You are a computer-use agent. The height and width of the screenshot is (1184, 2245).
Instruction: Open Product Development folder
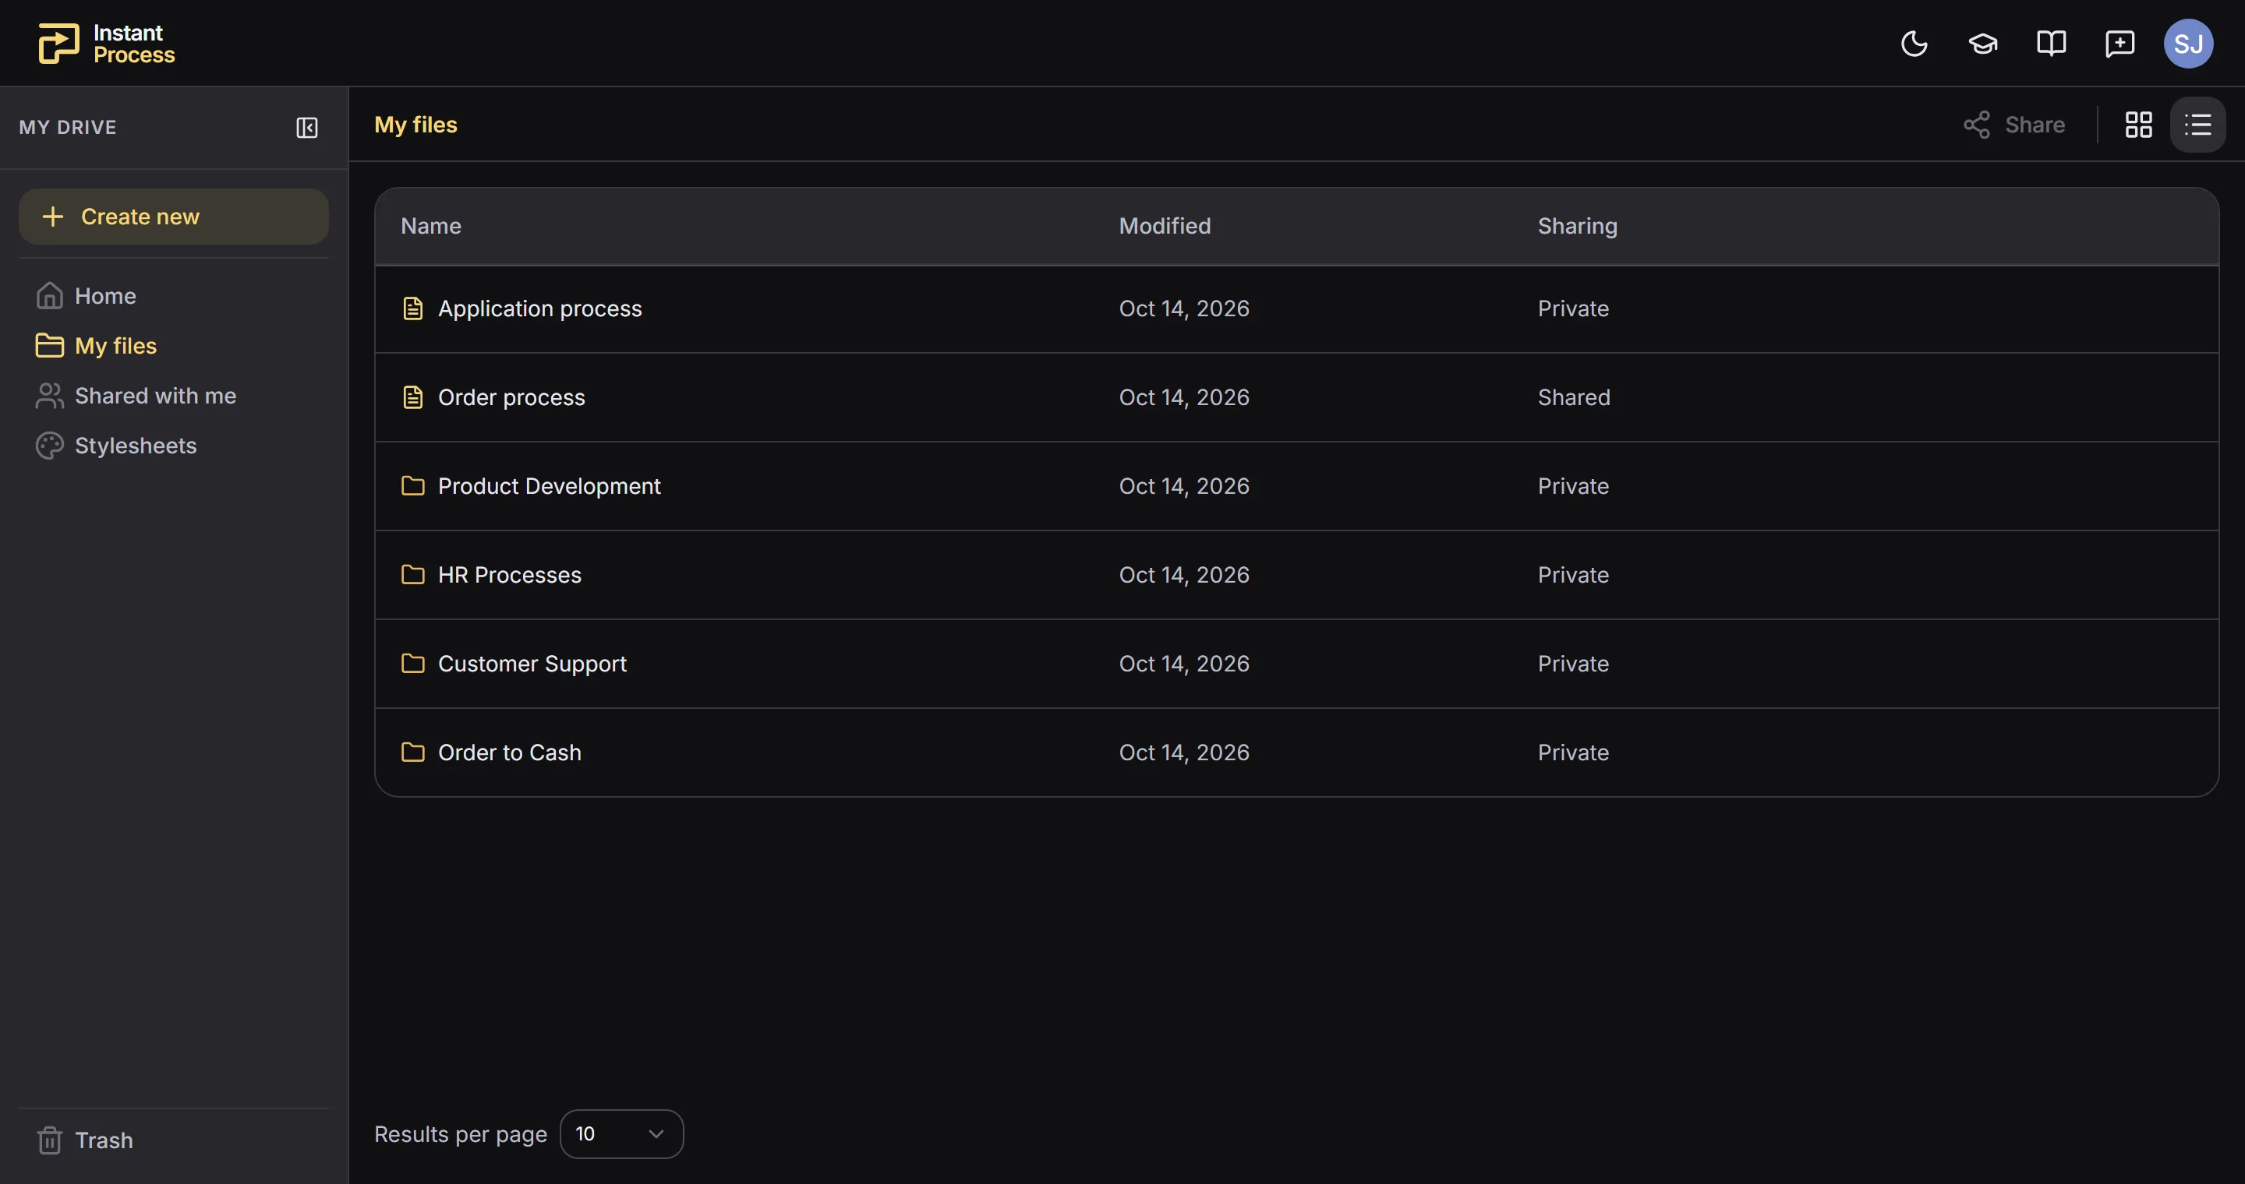tap(1297, 486)
